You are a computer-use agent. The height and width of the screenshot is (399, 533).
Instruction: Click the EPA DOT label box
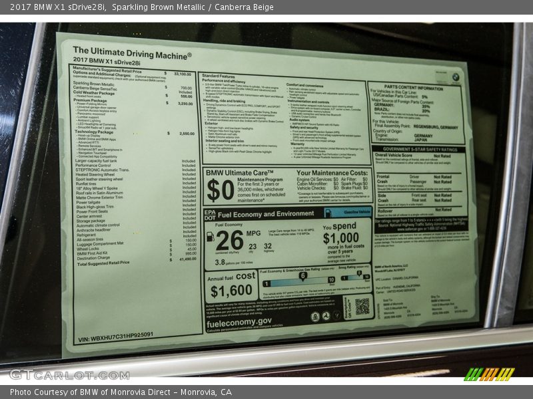pos(210,214)
